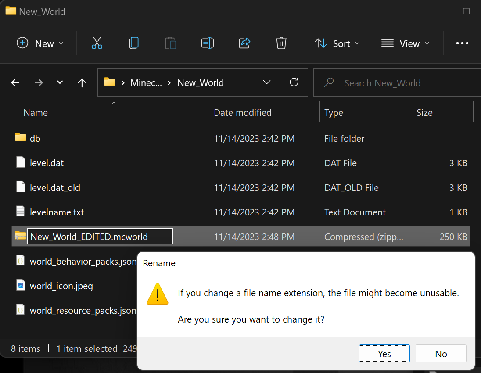The width and height of the screenshot is (481, 373).
Task: Click the 8 items status bar text
Action: point(26,348)
